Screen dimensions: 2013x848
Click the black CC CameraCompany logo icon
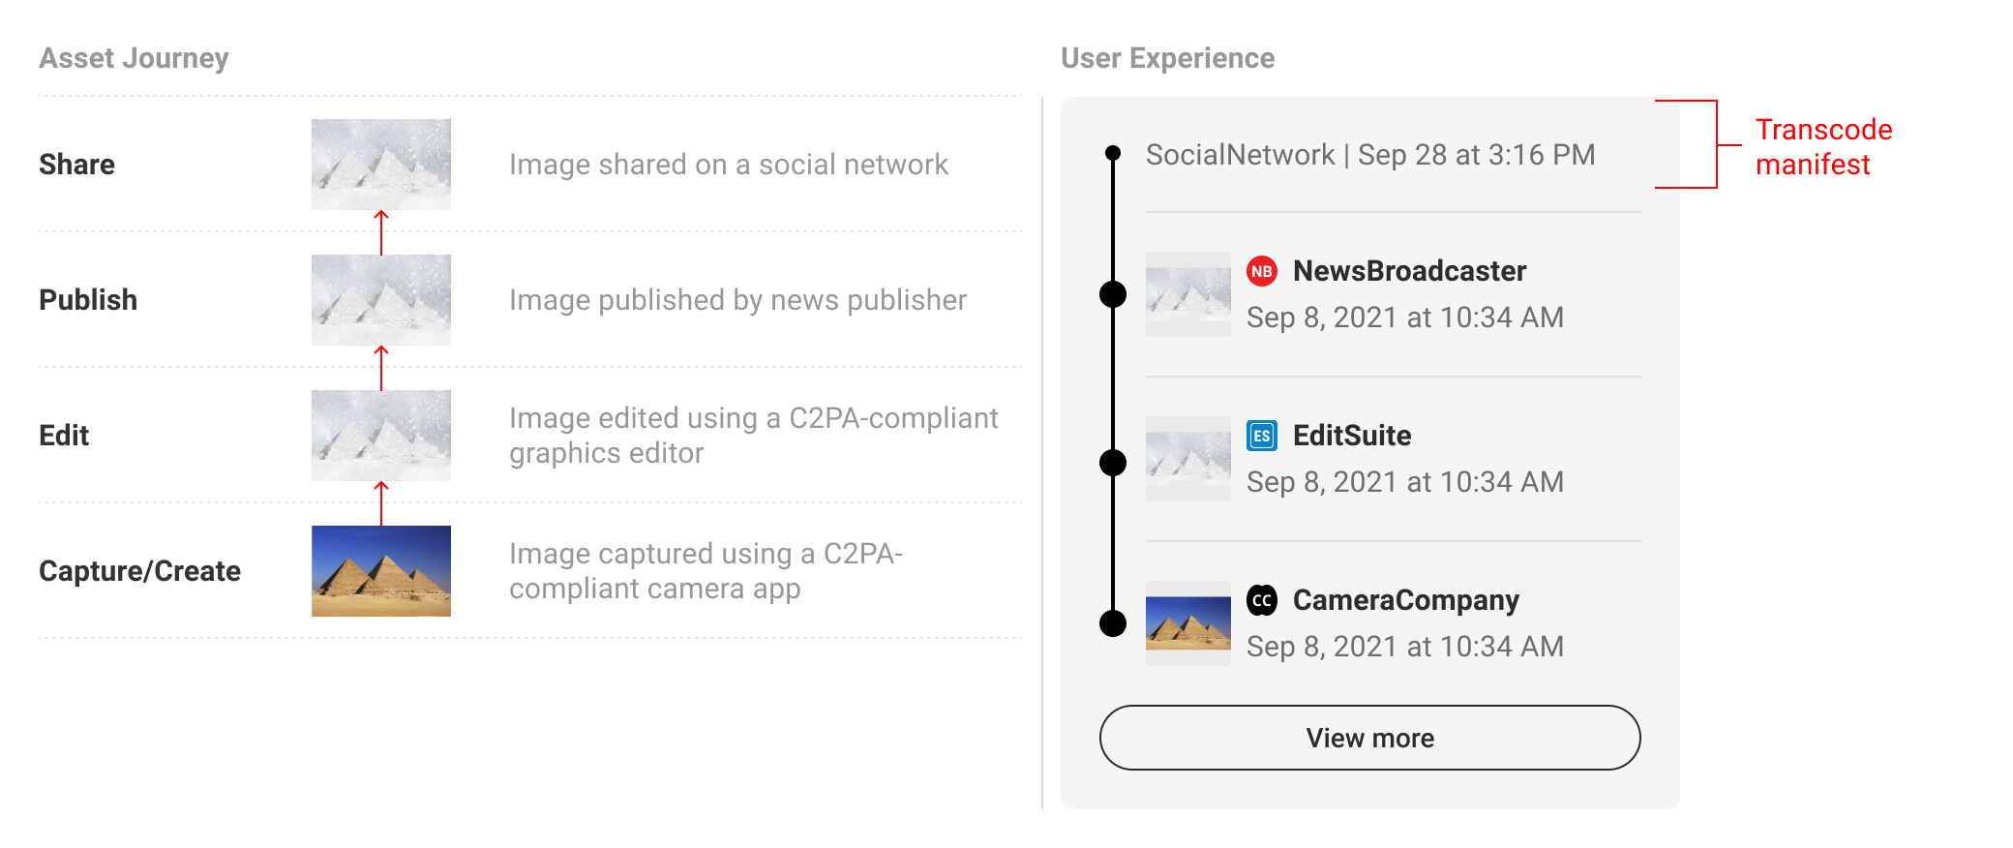[x=1262, y=600]
